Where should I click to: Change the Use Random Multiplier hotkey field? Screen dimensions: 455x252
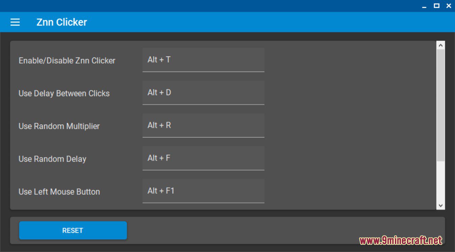click(x=203, y=125)
